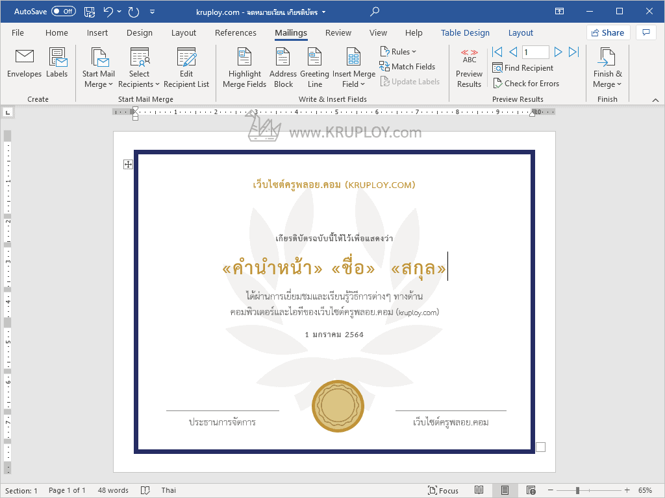Switch to the View tab
Viewport: 665px width, 498px height.
pos(378,32)
